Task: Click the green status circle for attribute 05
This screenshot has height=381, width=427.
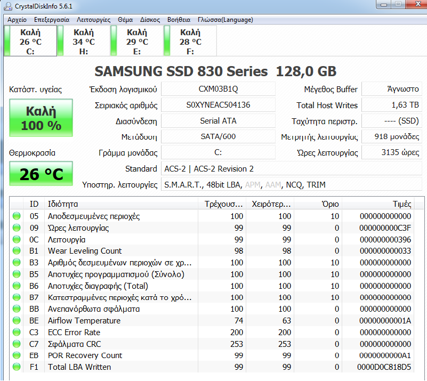Action: pyautogui.click(x=17, y=216)
